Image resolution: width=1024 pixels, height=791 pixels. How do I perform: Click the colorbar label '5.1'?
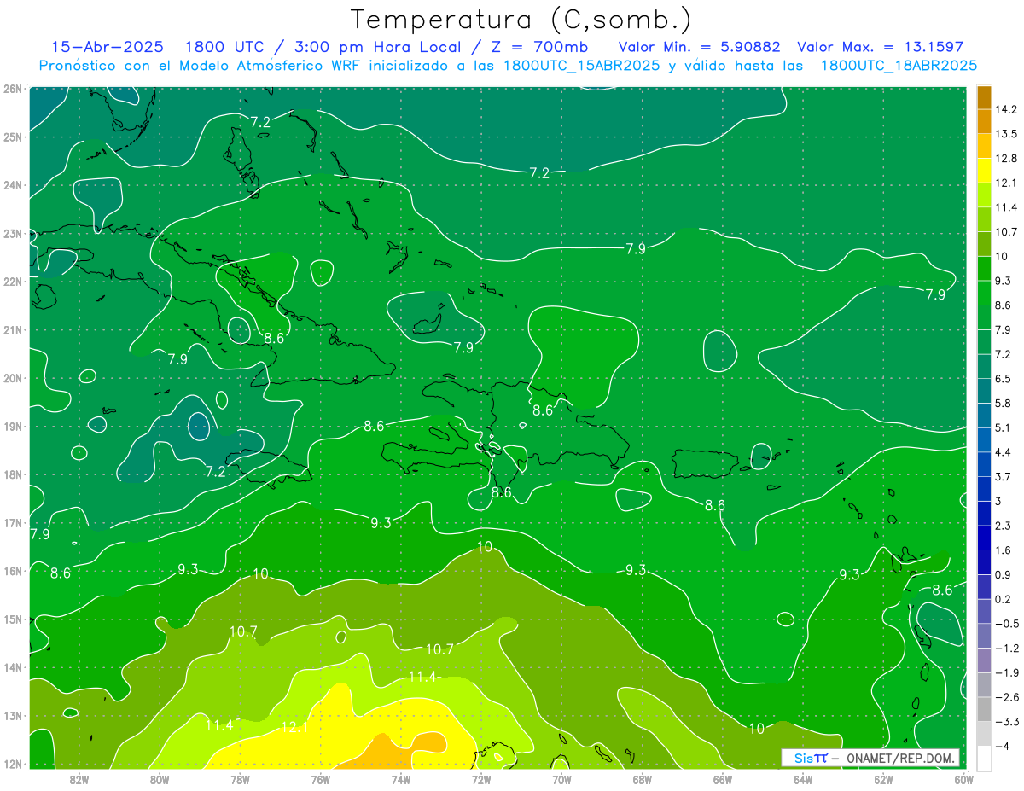1004,427
